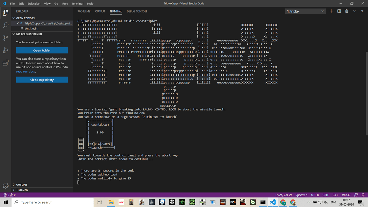Expand the OUTLINE section
The image size is (368, 207).
point(21,184)
